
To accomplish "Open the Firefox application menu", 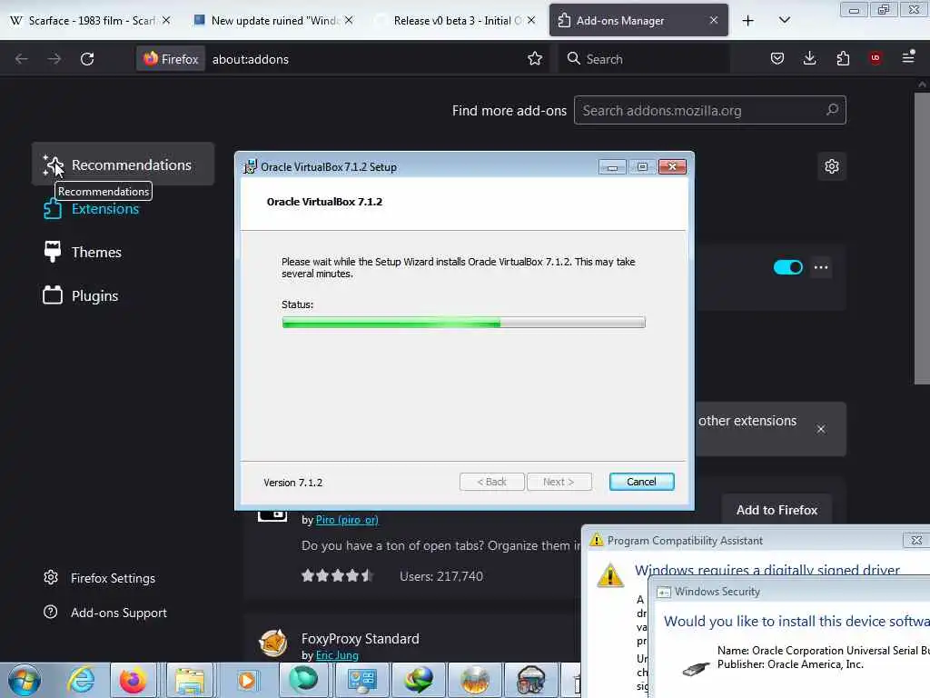I will point(908,57).
